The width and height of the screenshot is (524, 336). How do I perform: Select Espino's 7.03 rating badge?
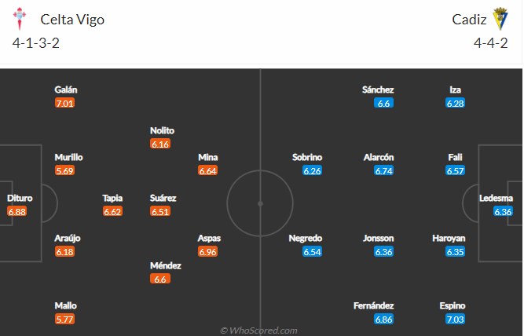pos(455,320)
